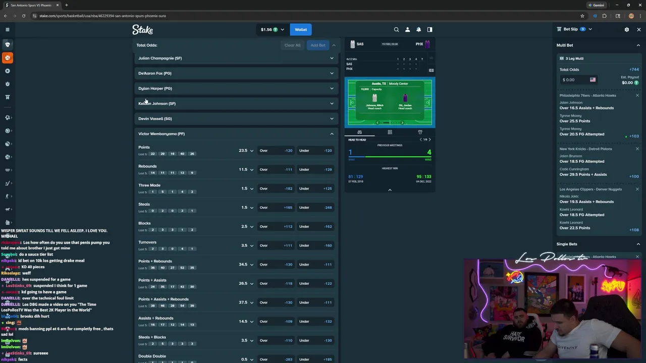Select the head-to-head people tab icon
Viewport: 646px width, 363px height.
(x=359, y=132)
